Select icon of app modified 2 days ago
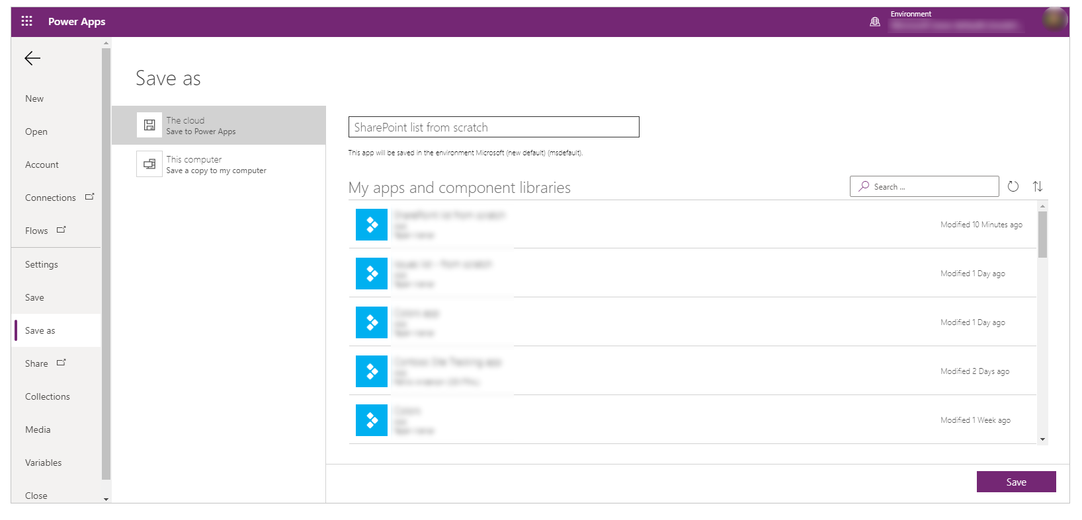The image size is (1082, 520). [x=372, y=371]
